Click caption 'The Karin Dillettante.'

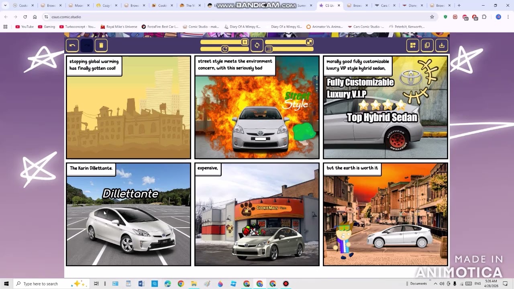coord(91,169)
